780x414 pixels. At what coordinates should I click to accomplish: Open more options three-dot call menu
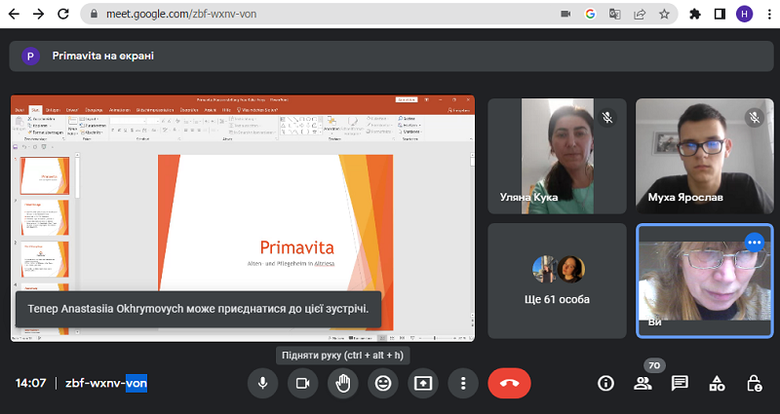[463, 383]
